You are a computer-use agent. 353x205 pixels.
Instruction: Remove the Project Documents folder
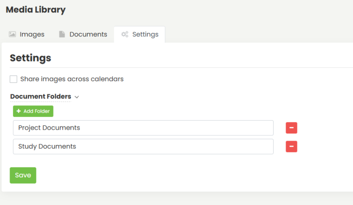(292, 128)
